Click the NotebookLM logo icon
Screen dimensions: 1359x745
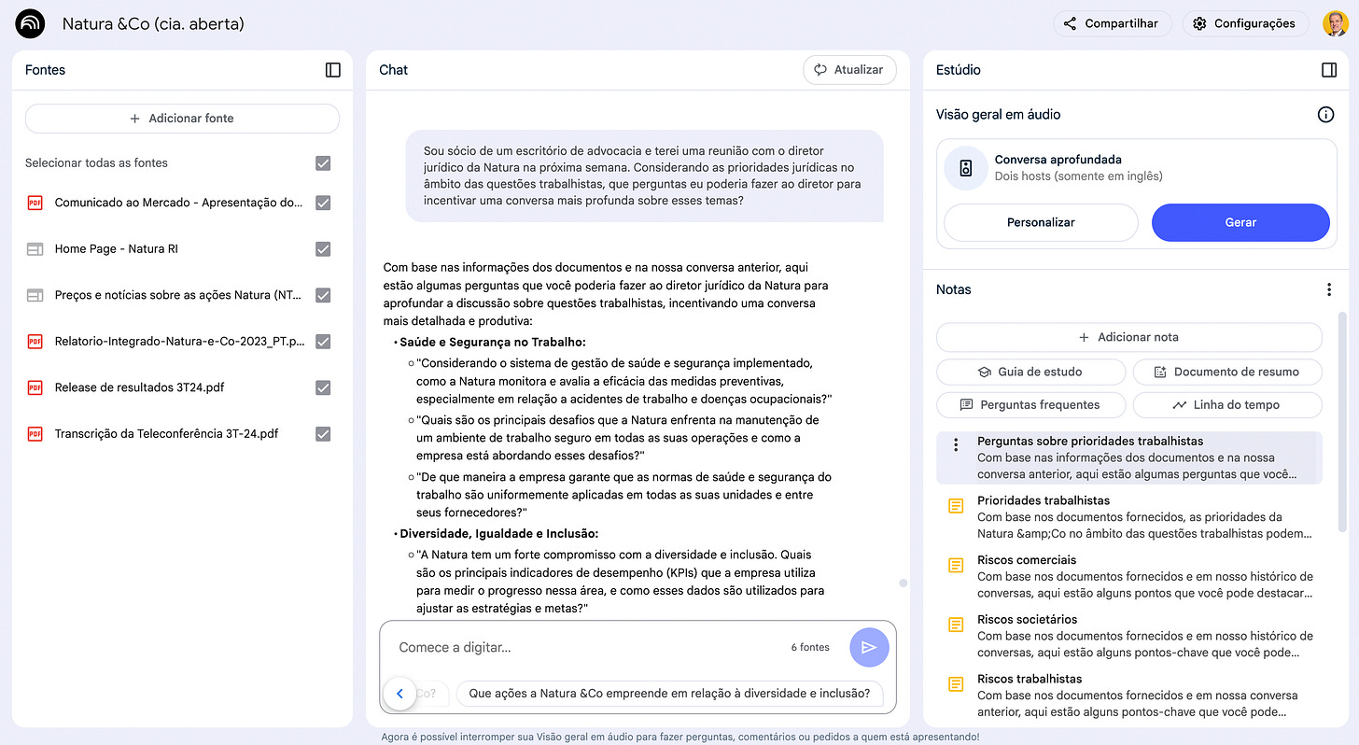click(30, 23)
